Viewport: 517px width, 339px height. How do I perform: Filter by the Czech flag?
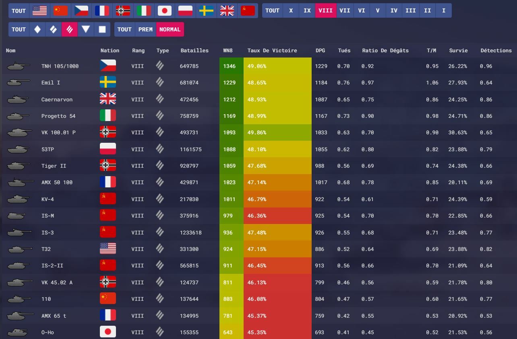click(x=81, y=11)
